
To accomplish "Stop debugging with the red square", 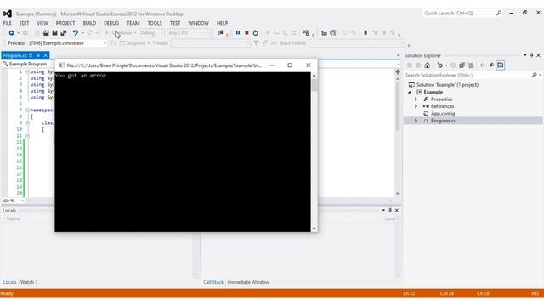I will pos(246,33).
